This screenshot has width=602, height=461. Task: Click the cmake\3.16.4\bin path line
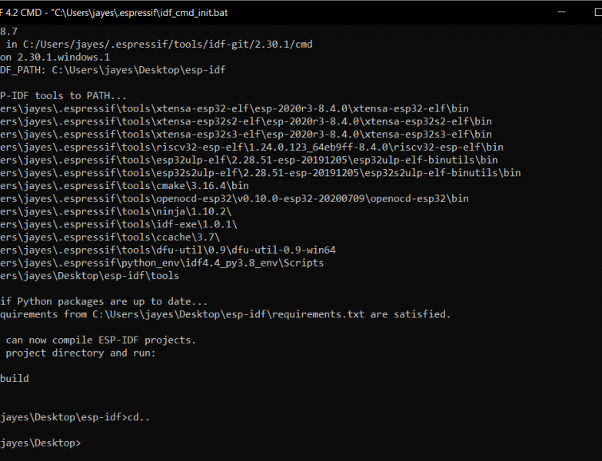point(125,186)
